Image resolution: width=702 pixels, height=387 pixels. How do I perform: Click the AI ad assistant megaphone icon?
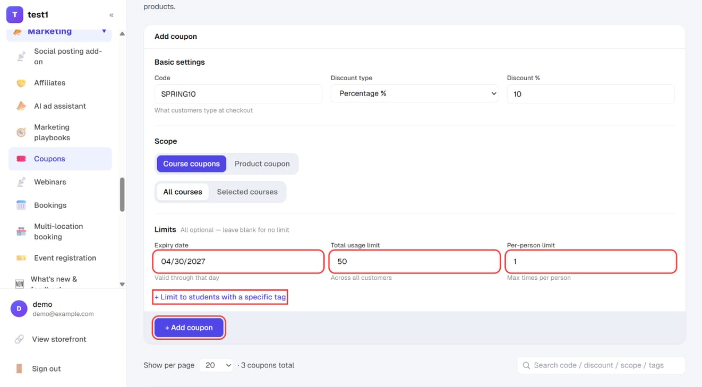tap(21, 106)
